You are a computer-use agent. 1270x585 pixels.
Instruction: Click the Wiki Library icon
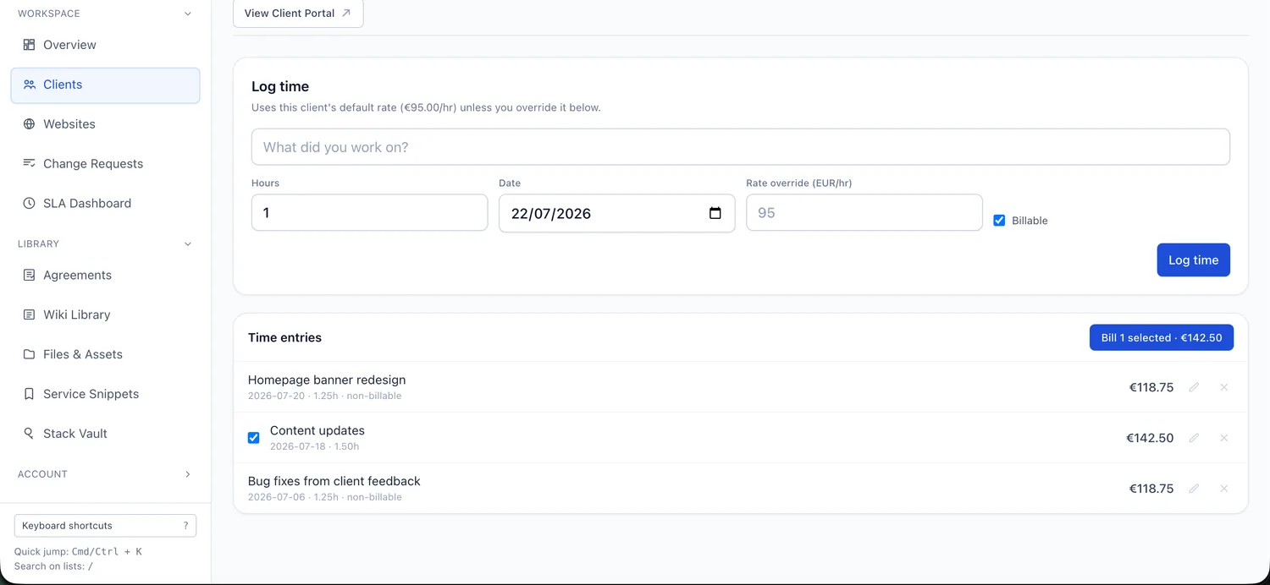pyautogui.click(x=29, y=314)
